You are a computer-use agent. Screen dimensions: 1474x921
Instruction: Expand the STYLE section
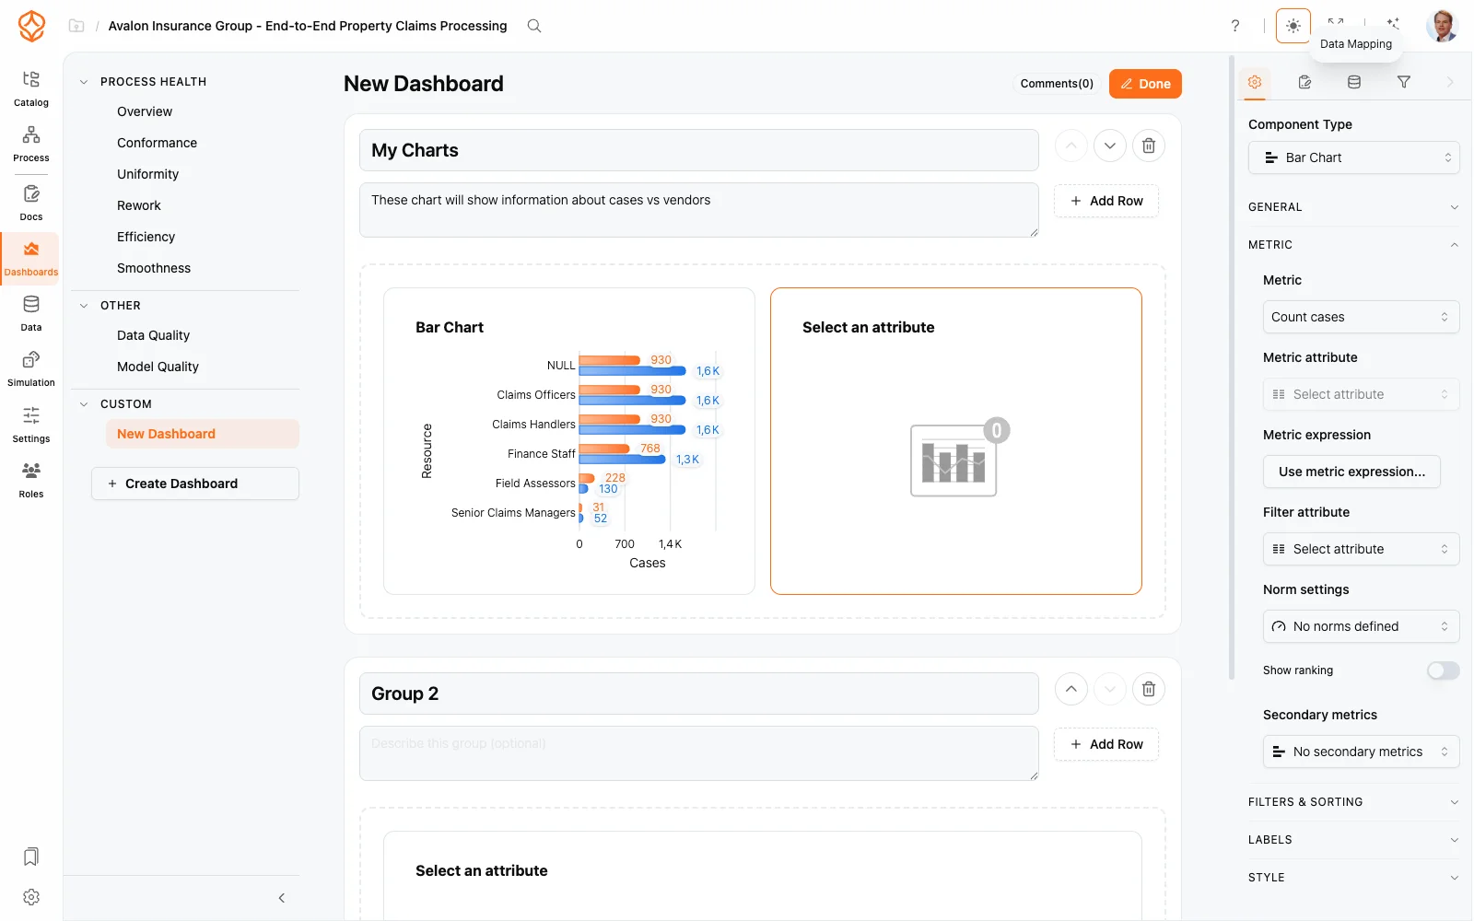(1354, 878)
